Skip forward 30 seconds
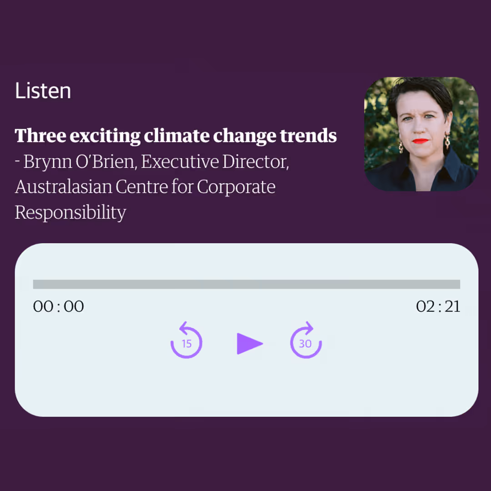The image size is (491, 491). pos(306,340)
